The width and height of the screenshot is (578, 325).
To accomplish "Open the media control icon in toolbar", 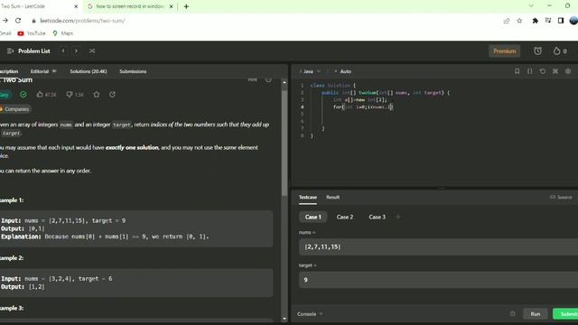I will [x=548, y=21].
